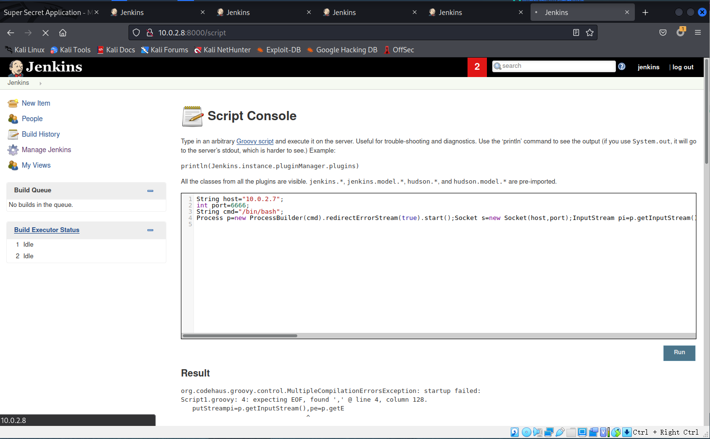Click the Run button
The image size is (710, 439).
pos(679,353)
